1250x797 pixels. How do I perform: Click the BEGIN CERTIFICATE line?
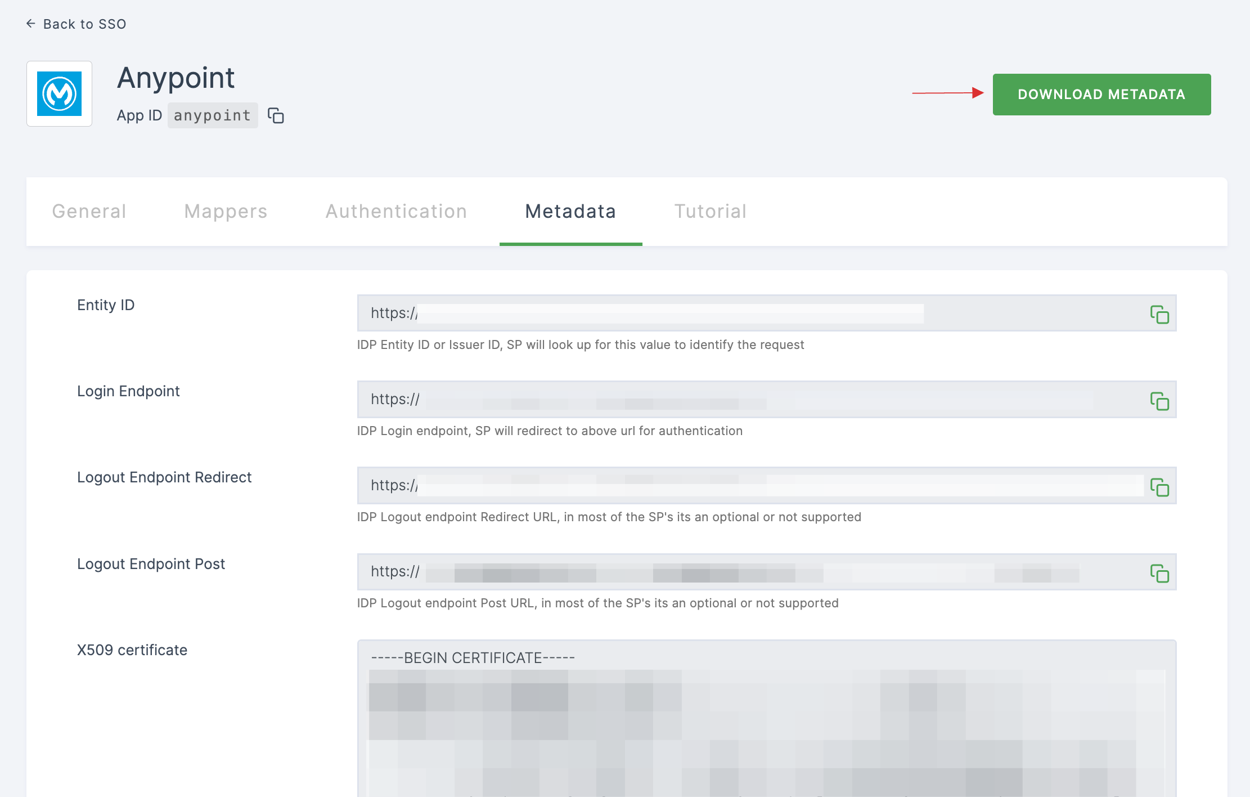click(473, 658)
